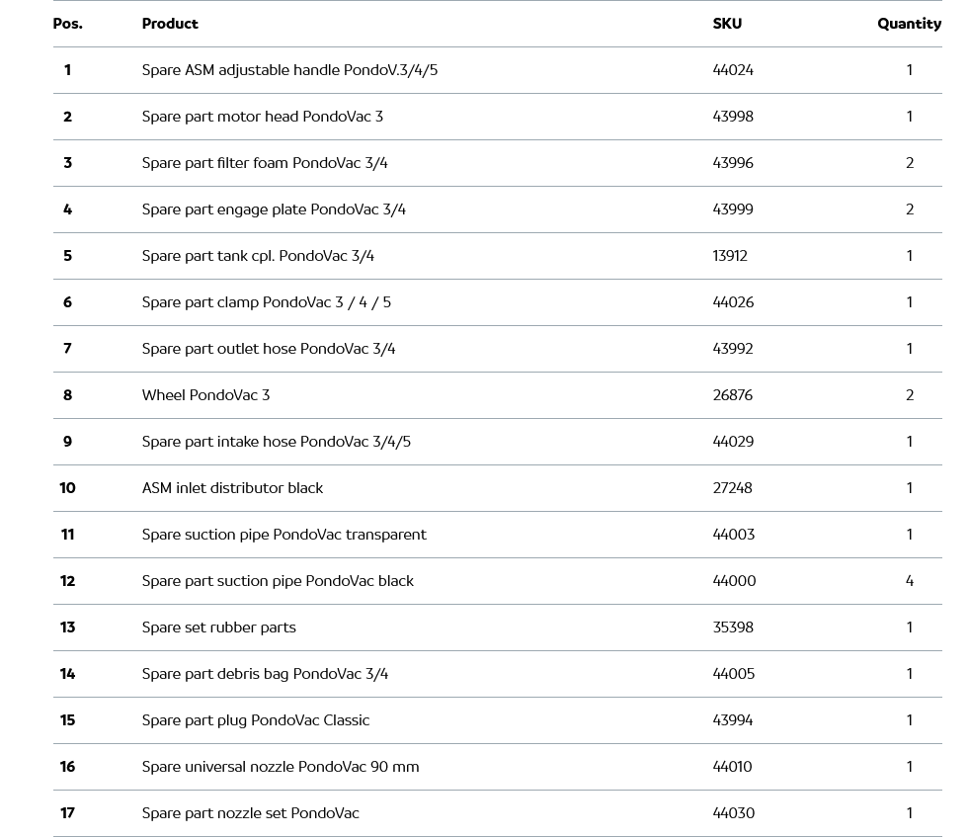The height and width of the screenshot is (837, 969).
Task: Click the Product column header
Action: point(170,24)
